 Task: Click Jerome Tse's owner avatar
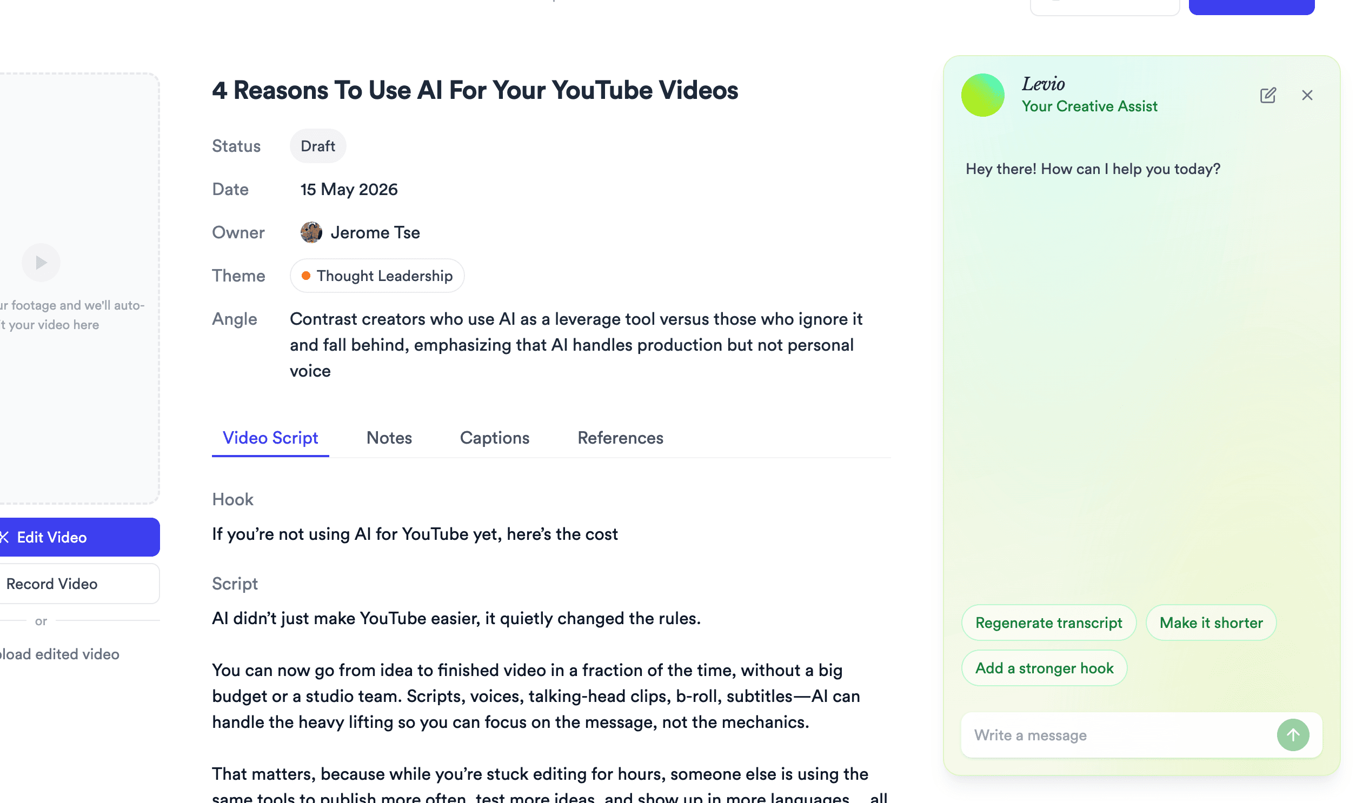(311, 232)
